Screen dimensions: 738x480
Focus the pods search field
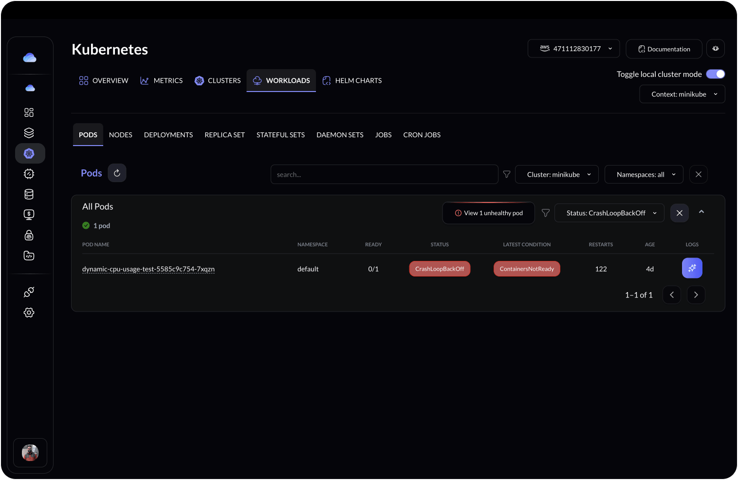point(385,174)
